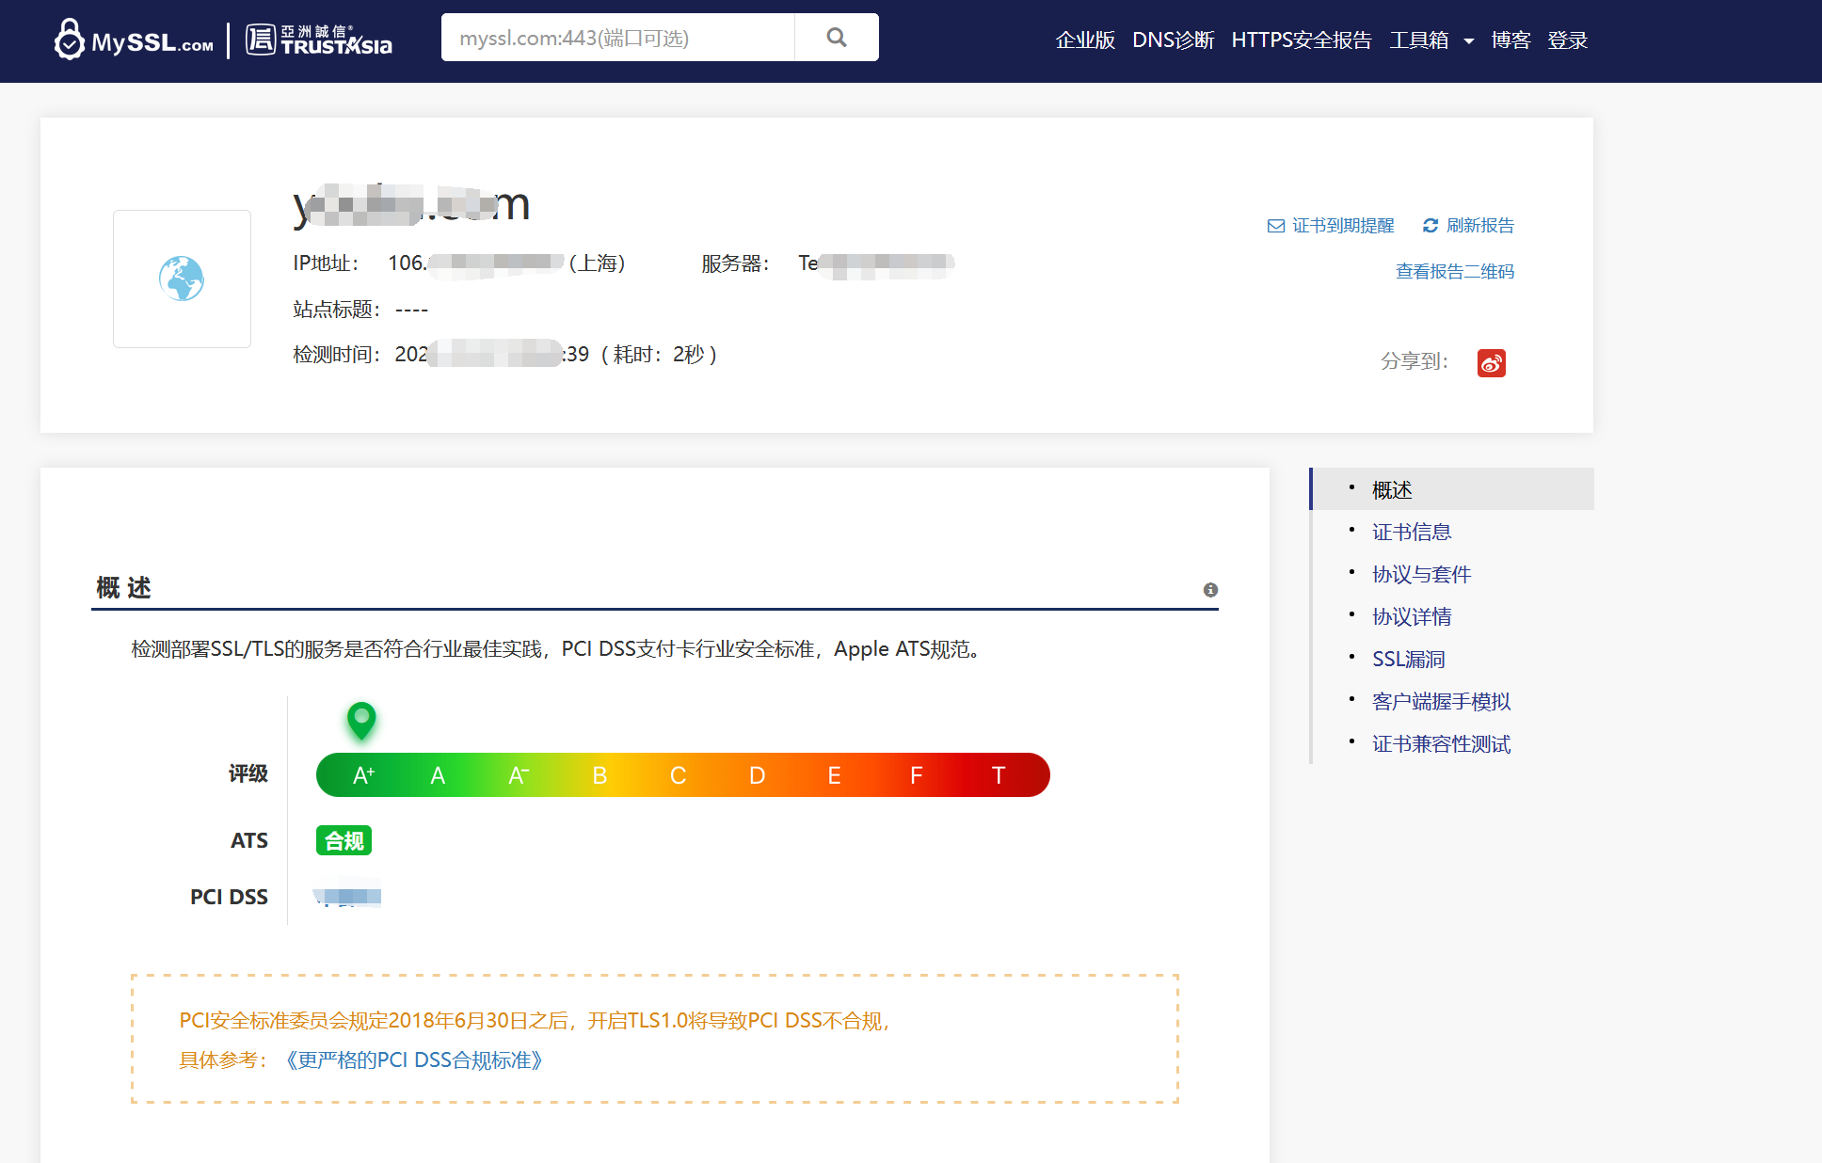Click the F grade on rating bar
Screen dimensions: 1822x1163
tap(916, 775)
